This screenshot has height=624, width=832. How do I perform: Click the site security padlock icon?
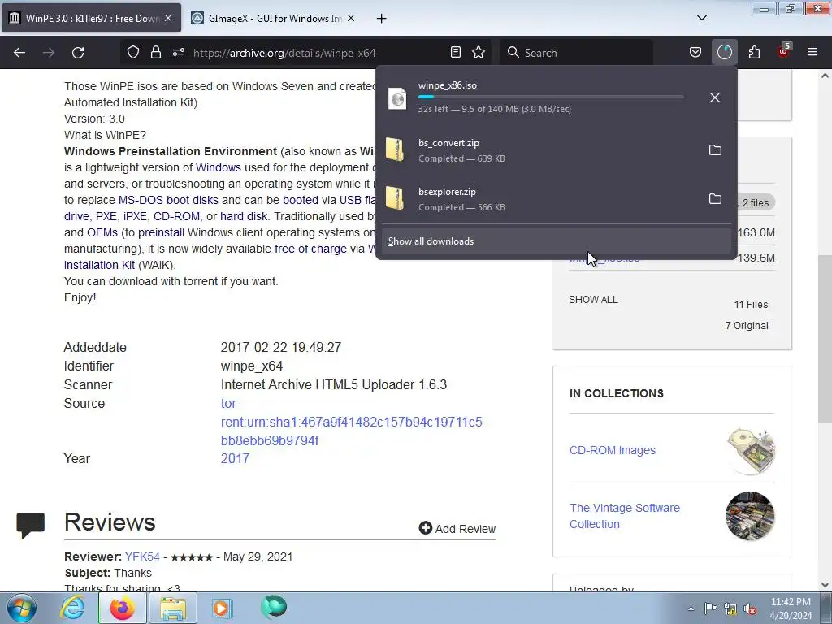(155, 53)
